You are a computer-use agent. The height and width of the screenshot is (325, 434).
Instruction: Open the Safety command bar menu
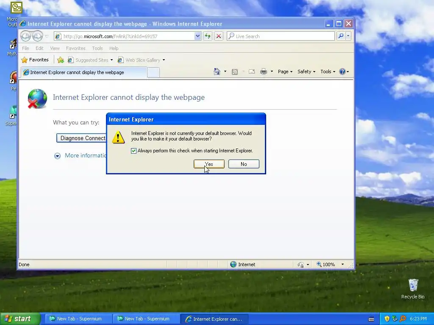click(306, 72)
